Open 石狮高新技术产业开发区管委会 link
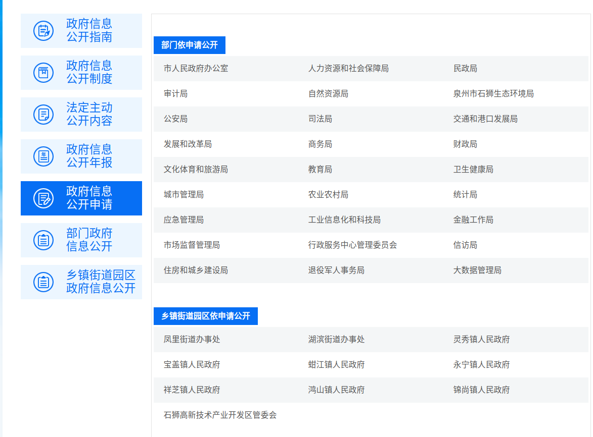The height and width of the screenshot is (437, 593). pos(220,415)
